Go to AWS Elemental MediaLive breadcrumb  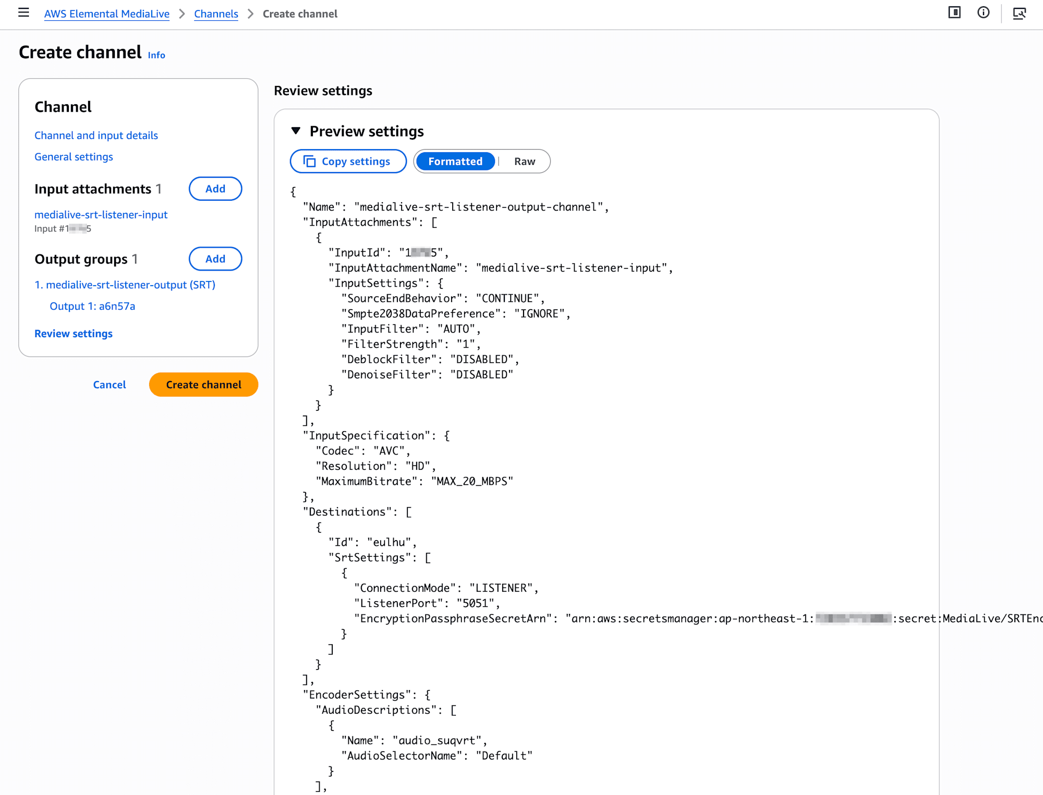pos(107,14)
